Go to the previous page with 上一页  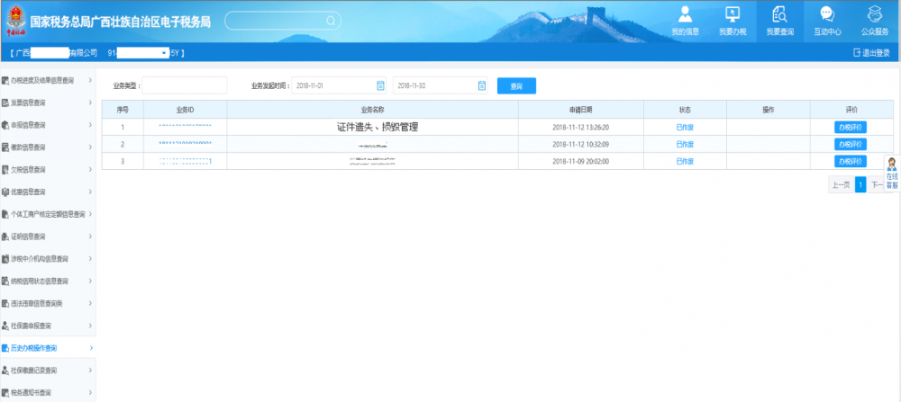[x=841, y=184]
